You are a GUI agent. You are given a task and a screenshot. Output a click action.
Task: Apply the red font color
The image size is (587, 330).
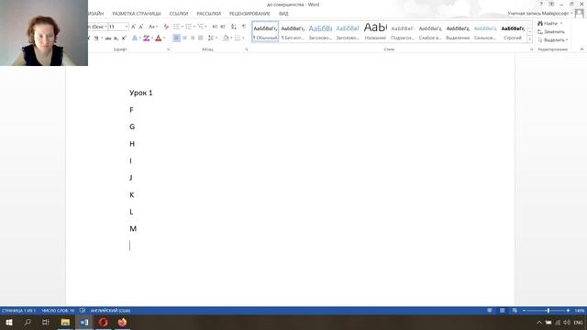(x=159, y=38)
